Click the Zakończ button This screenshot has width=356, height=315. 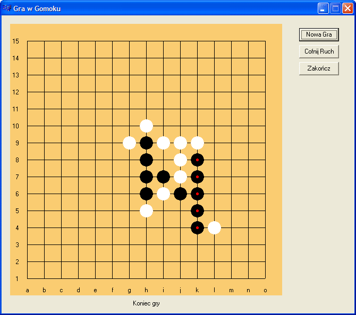tap(319, 68)
